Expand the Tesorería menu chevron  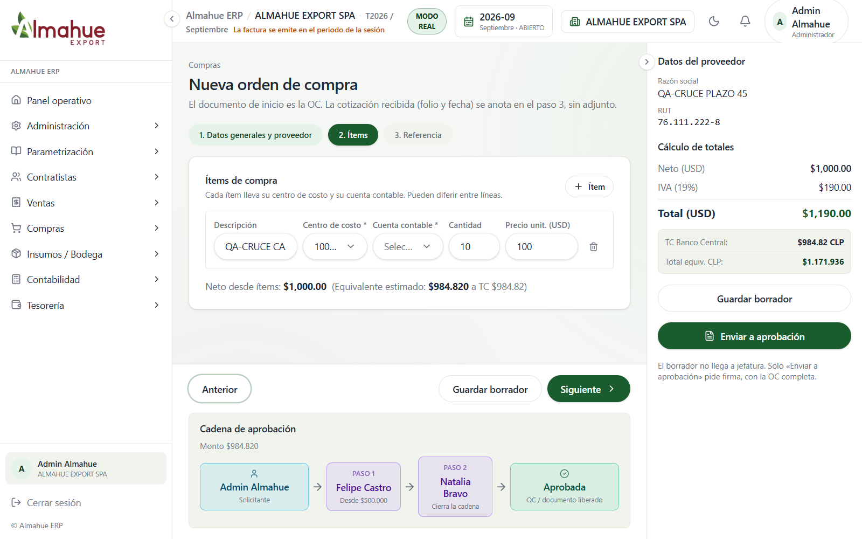(157, 305)
